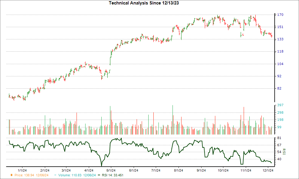Click the orange square Price legend marker

pos(11,175)
